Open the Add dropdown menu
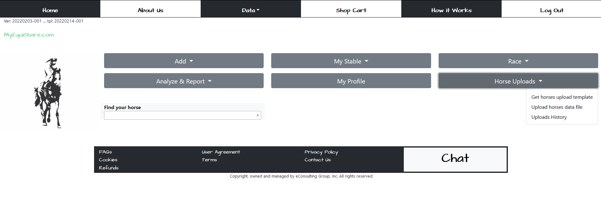 point(184,61)
